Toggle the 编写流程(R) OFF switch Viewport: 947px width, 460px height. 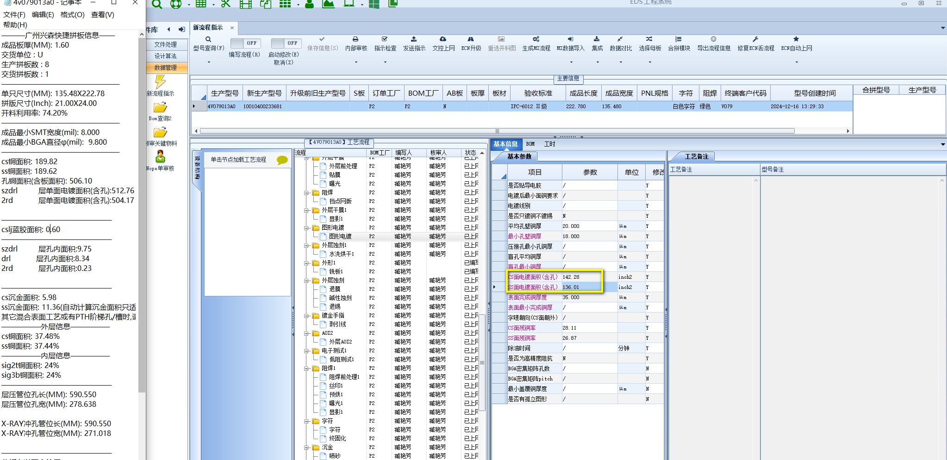[245, 43]
